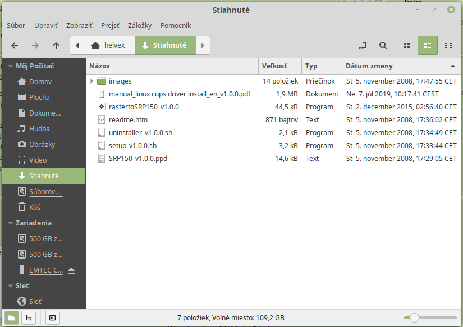The width and height of the screenshot is (463, 327).
Task: Open the helvex home breadcrumb
Action: [x=110, y=45]
